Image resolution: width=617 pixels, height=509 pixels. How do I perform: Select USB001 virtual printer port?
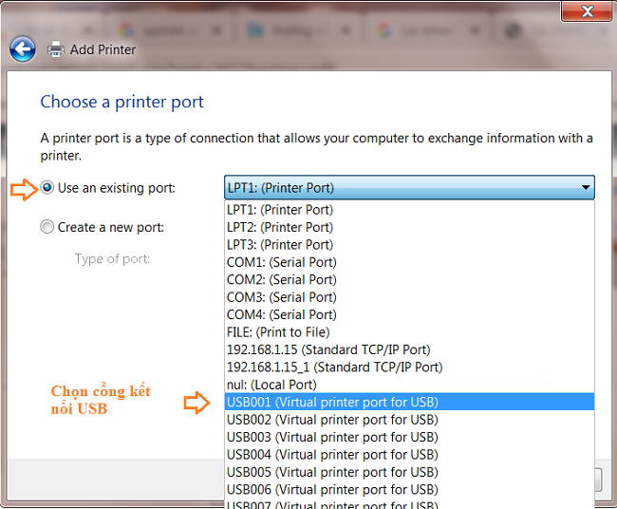[332, 402]
